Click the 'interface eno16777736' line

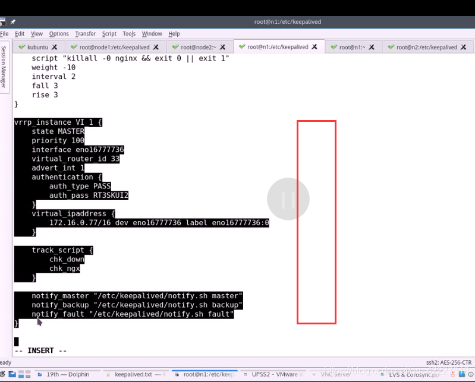[78, 150]
